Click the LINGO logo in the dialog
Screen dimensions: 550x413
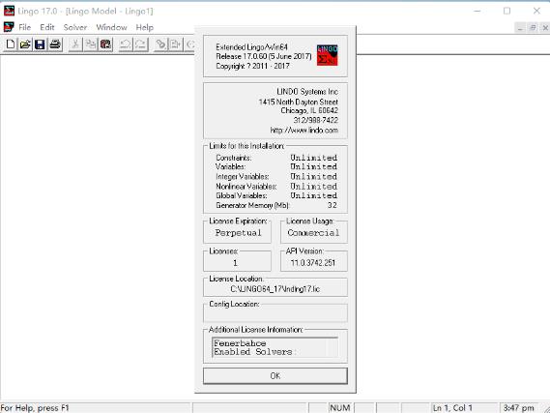pos(327,55)
